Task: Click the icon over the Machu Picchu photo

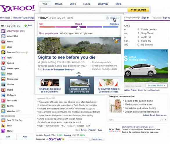Action: [117, 41]
